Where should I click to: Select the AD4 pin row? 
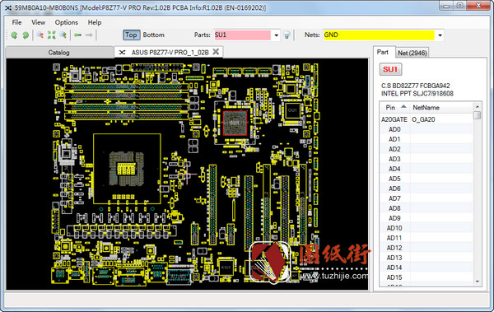click(x=426, y=169)
